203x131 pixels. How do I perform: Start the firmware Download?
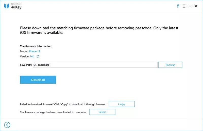(38, 80)
